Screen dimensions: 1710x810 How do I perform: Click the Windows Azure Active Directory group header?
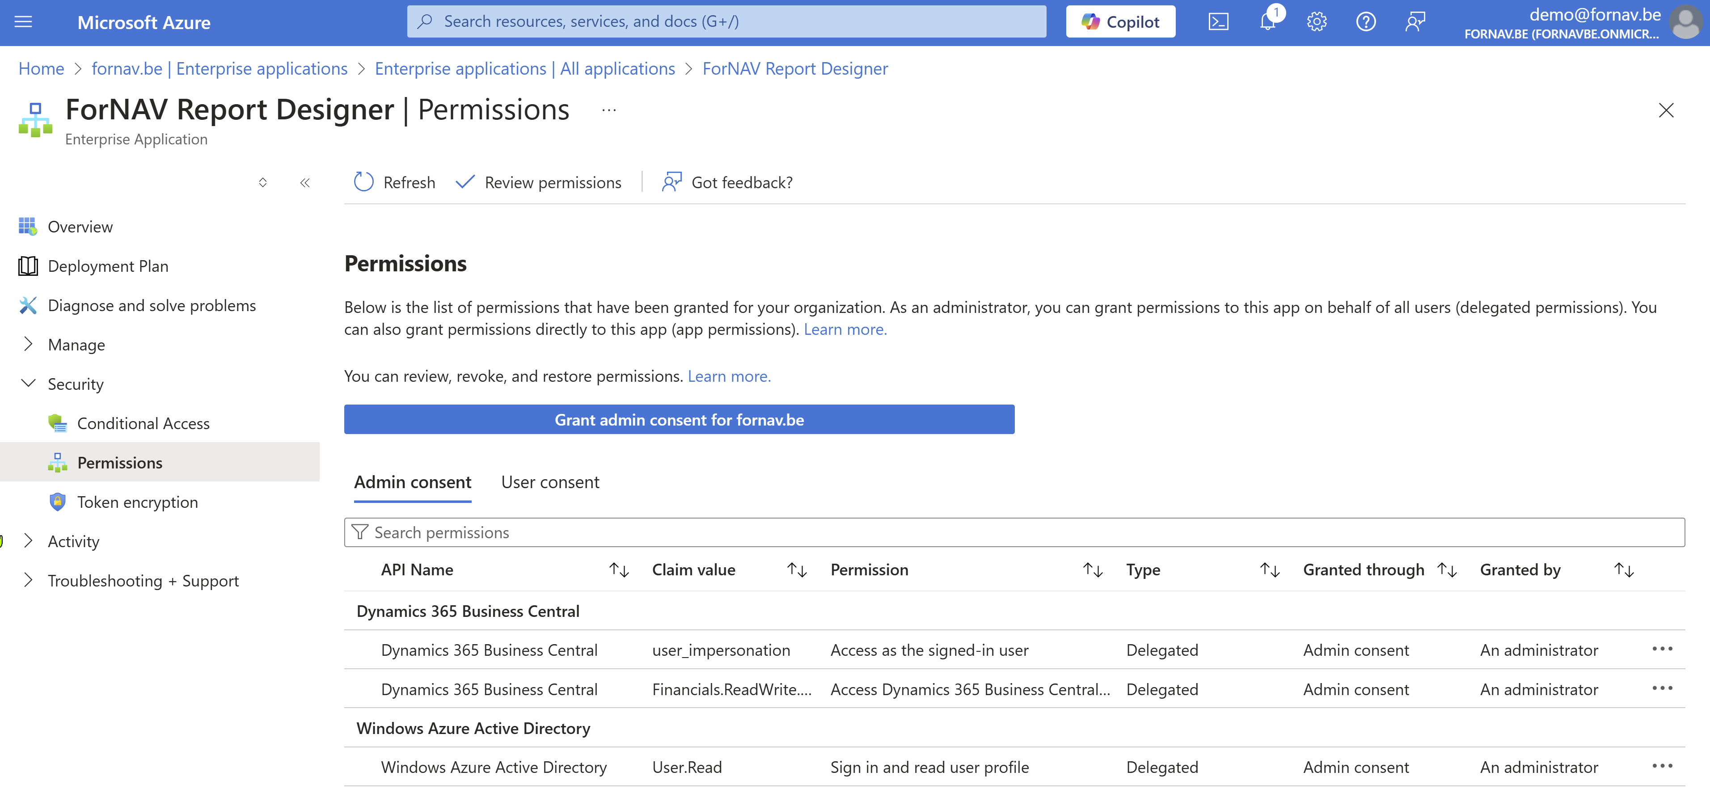coord(473,729)
